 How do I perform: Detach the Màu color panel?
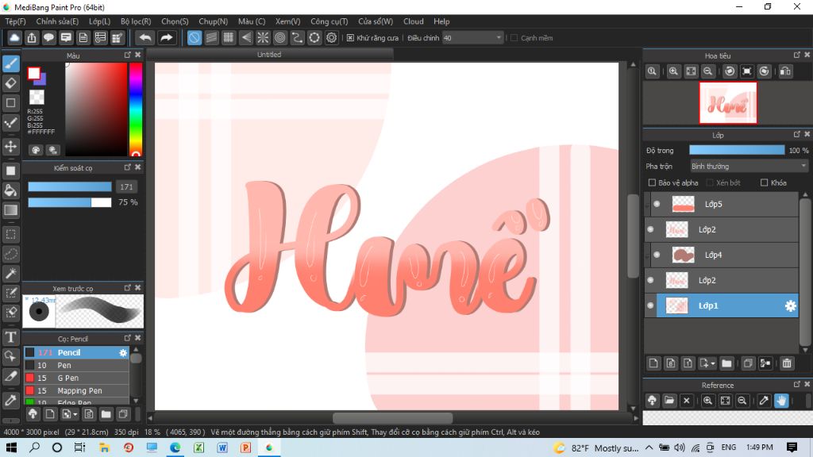click(x=128, y=55)
